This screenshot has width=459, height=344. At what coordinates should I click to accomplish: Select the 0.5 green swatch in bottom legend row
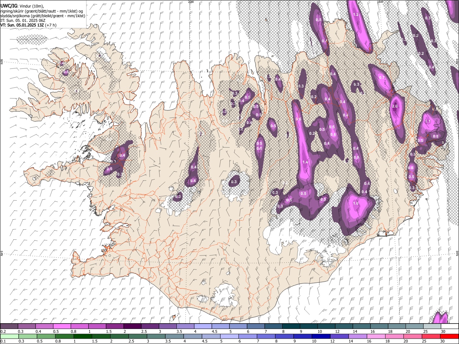click(x=46, y=336)
